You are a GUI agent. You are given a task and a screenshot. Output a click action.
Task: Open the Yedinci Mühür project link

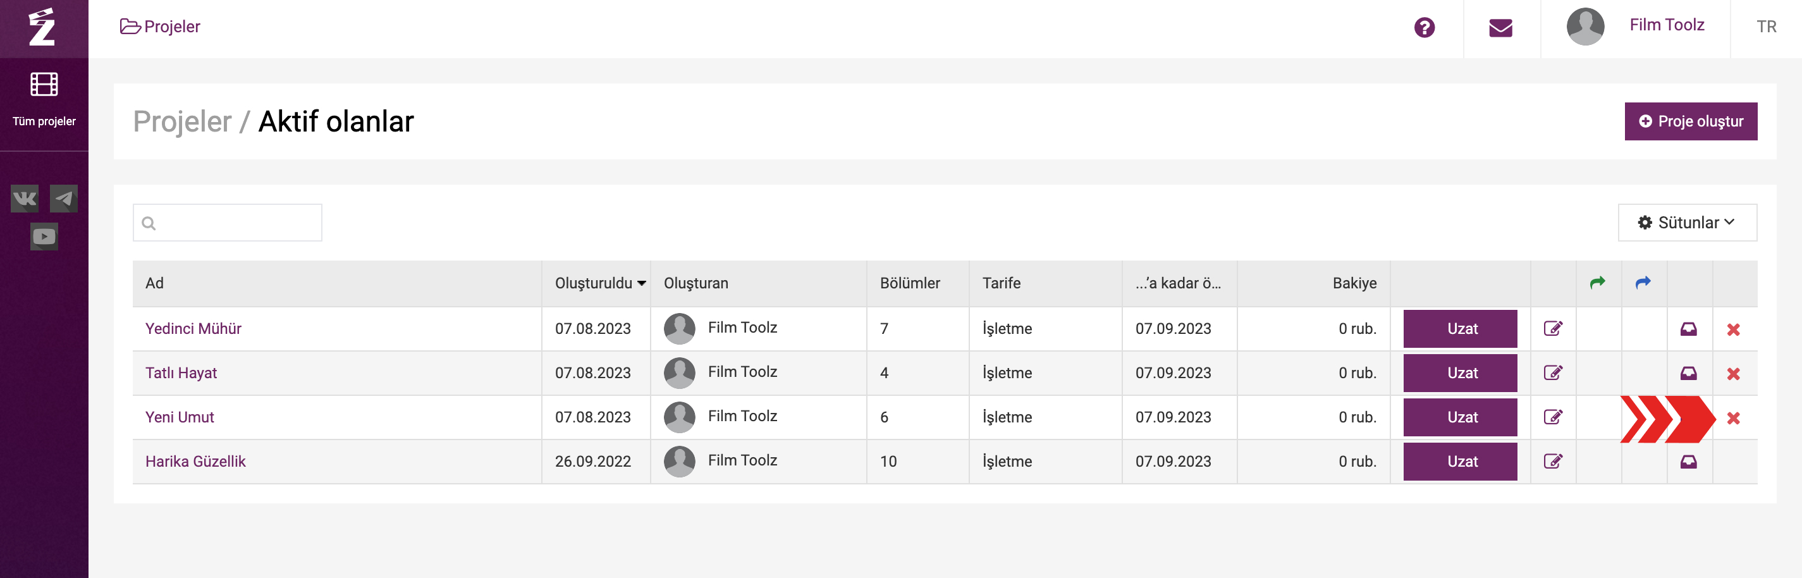tap(193, 329)
